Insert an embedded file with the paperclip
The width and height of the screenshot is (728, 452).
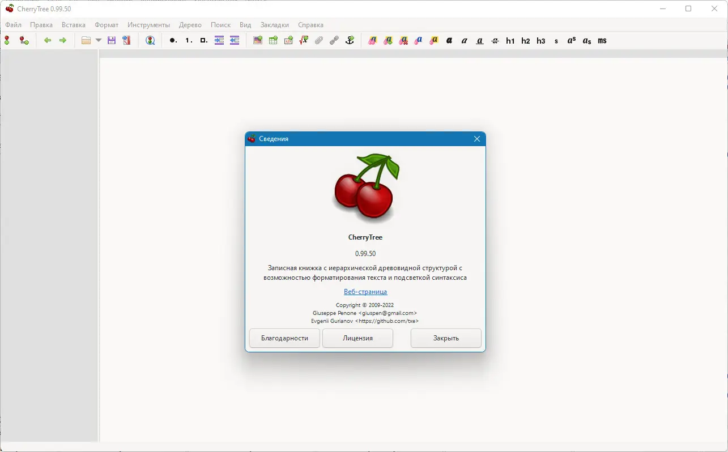point(319,40)
